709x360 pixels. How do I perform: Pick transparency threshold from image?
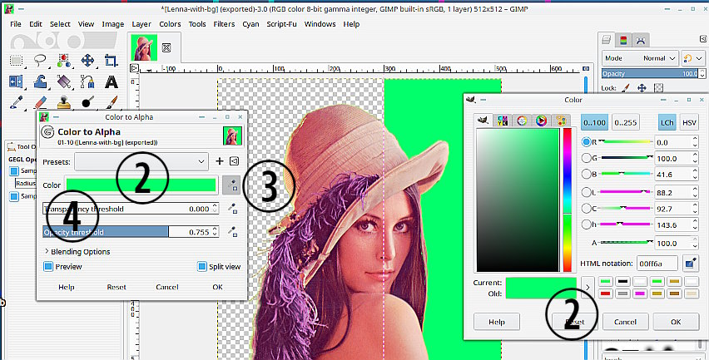(x=232, y=209)
